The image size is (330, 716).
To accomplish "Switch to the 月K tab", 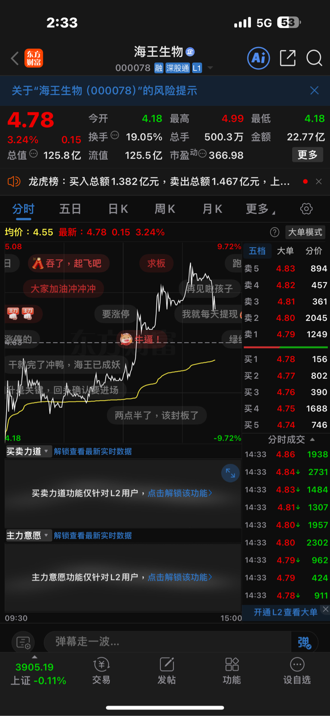I will tap(212, 209).
